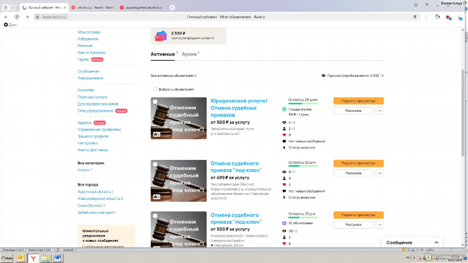Click 'Поднять просмотры' for first listing
468x263 pixels.
tap(358, 101)
